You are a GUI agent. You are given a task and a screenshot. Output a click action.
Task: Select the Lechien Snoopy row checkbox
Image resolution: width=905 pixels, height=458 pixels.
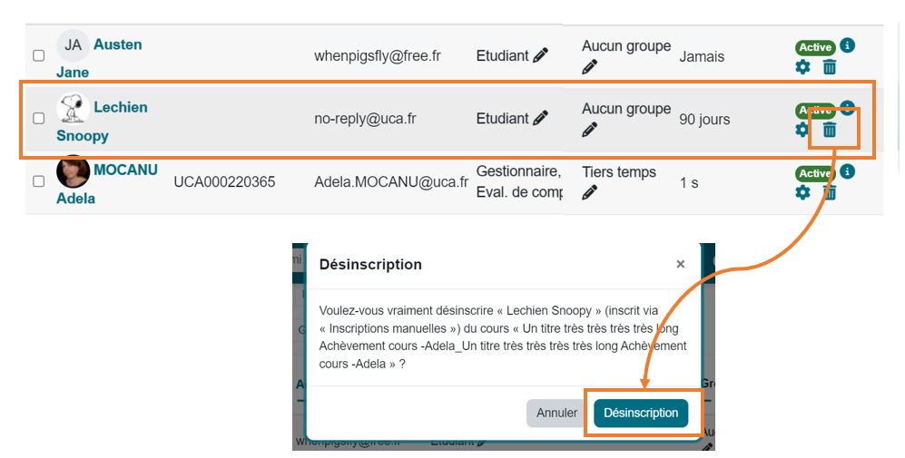(39, 118)
